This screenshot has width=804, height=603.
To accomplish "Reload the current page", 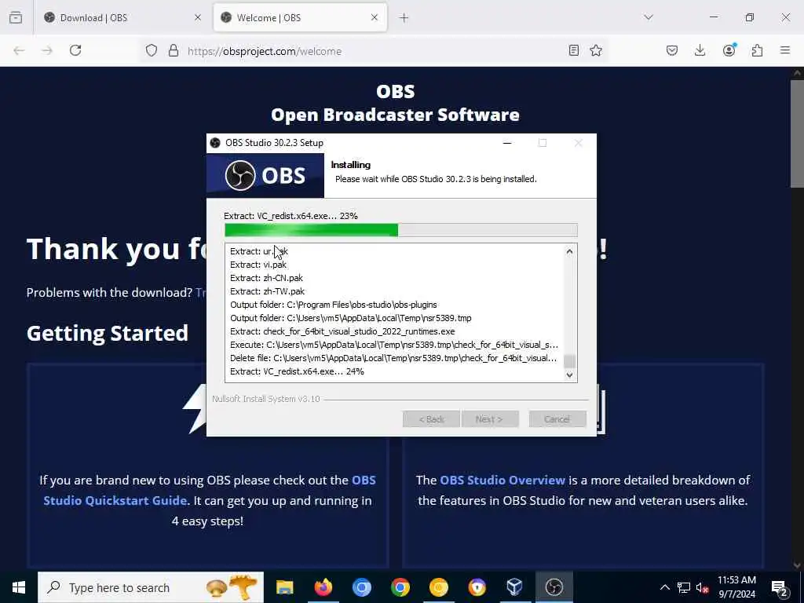I will 75,50.
